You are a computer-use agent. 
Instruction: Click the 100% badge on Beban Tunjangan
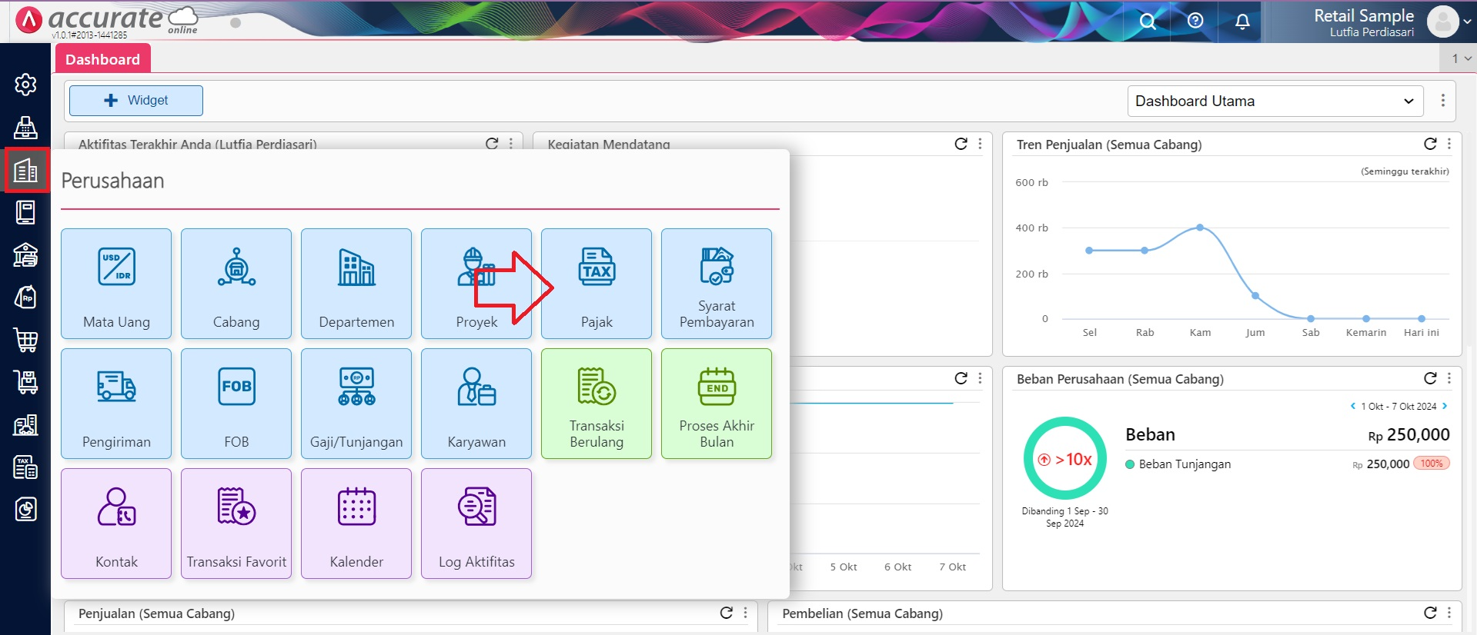[1432, 464]
